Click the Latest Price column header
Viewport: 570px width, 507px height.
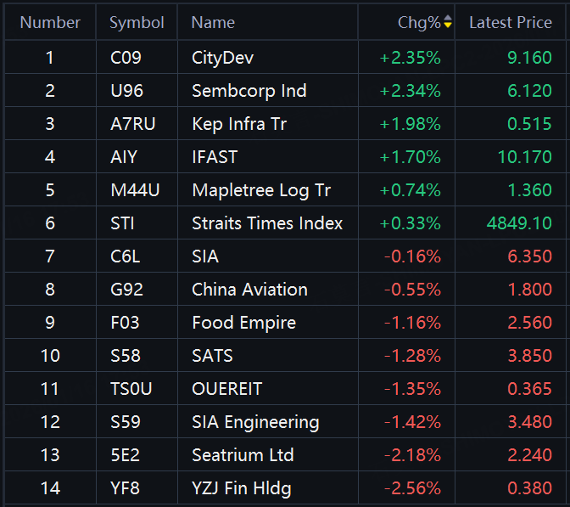click(x=510, y=23)
